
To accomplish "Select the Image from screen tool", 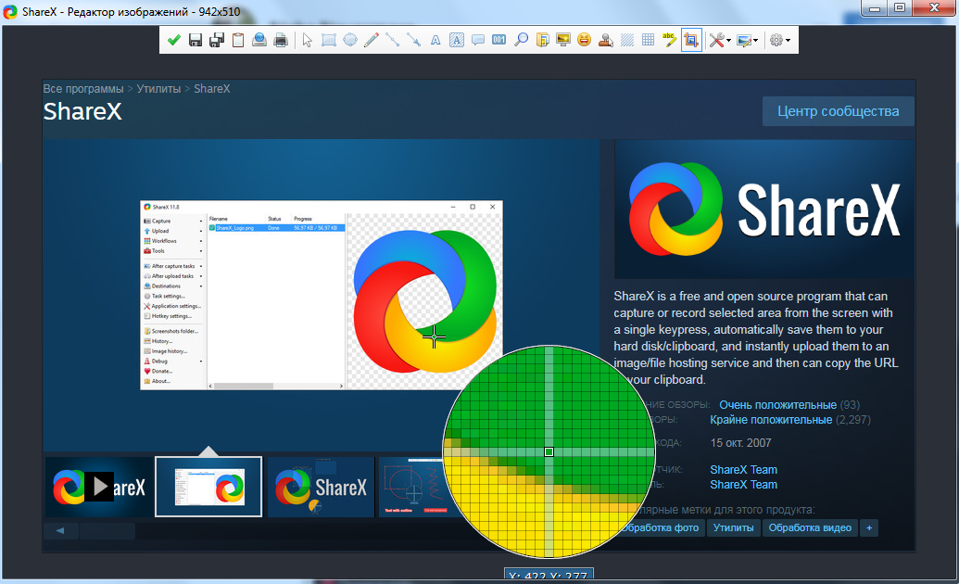I will 563,41.
